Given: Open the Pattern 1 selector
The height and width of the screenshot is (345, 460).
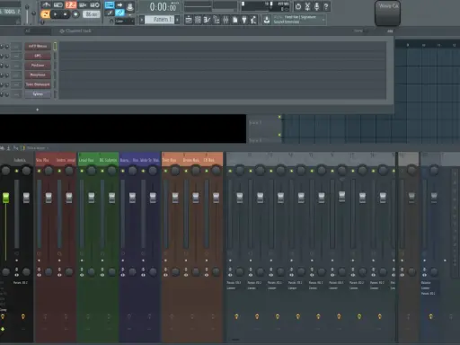Looking at the screenshot, I should 160,20.
